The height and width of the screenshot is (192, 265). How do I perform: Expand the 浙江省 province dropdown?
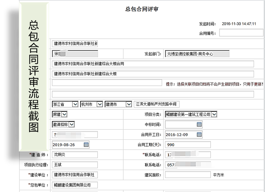(x=75, y=104)
